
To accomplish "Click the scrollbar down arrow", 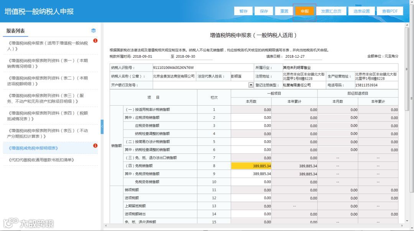I will (x=407, y=221).
